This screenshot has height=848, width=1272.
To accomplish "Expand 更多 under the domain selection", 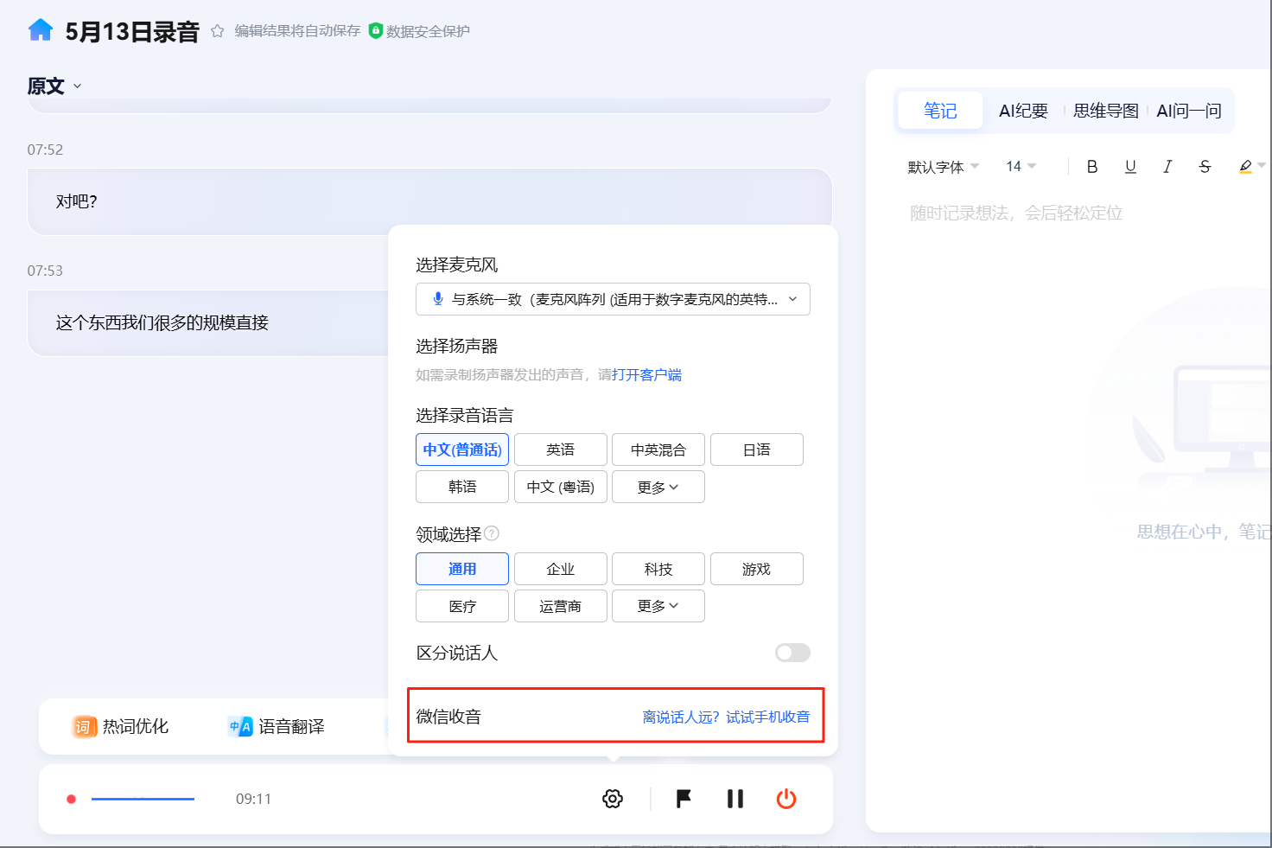I will pyautogui.click(x=658, y=606).
